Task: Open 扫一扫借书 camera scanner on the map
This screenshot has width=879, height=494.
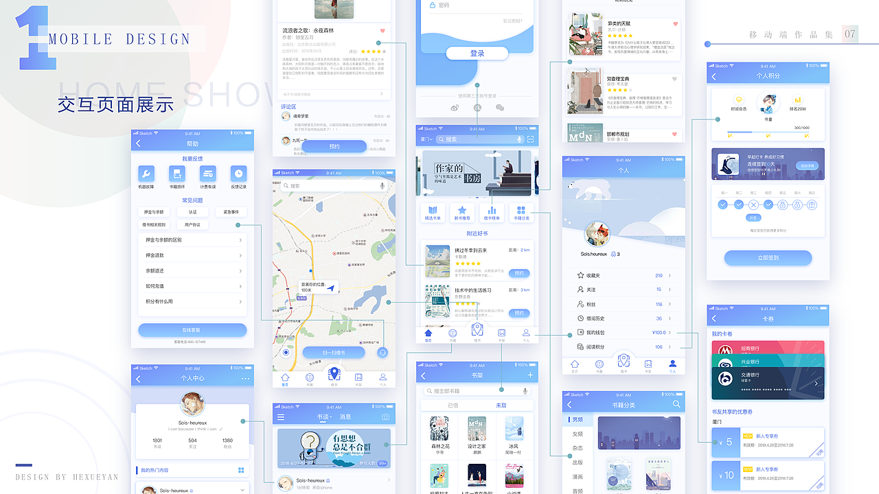Action: point(334,353)
